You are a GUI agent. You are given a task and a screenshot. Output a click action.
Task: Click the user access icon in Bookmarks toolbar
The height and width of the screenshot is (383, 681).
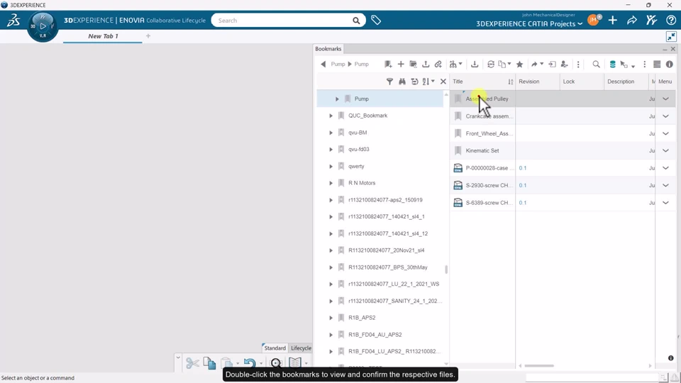564,65
